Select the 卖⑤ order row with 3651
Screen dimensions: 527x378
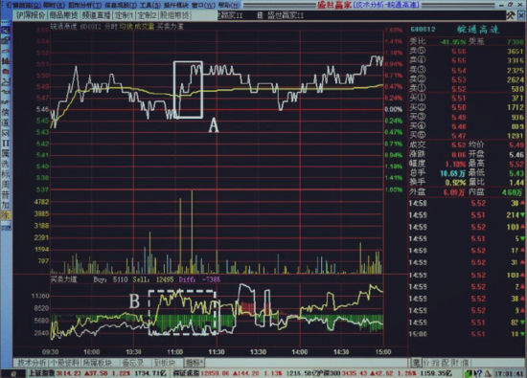point(467,52)
